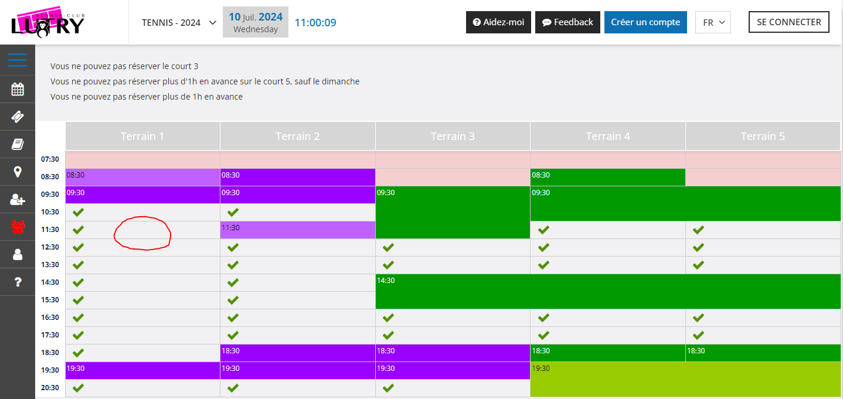Click the question mark help sidebar icon
This screenshot has width=843, height=399.
pyautogui.click(x=18, y=282)
